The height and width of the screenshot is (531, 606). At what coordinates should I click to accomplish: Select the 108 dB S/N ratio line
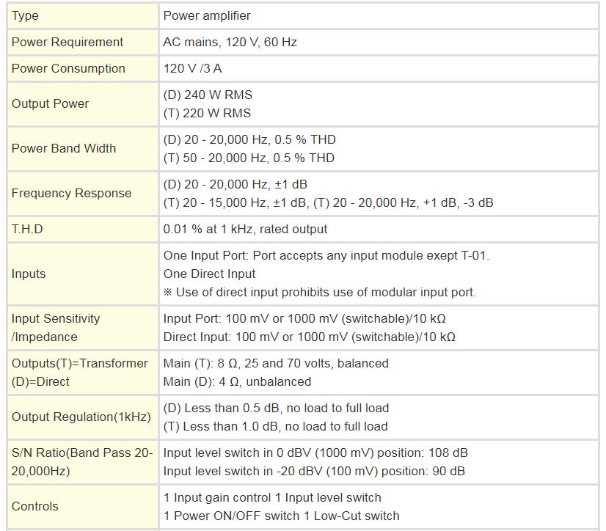[x=315, y=453]
